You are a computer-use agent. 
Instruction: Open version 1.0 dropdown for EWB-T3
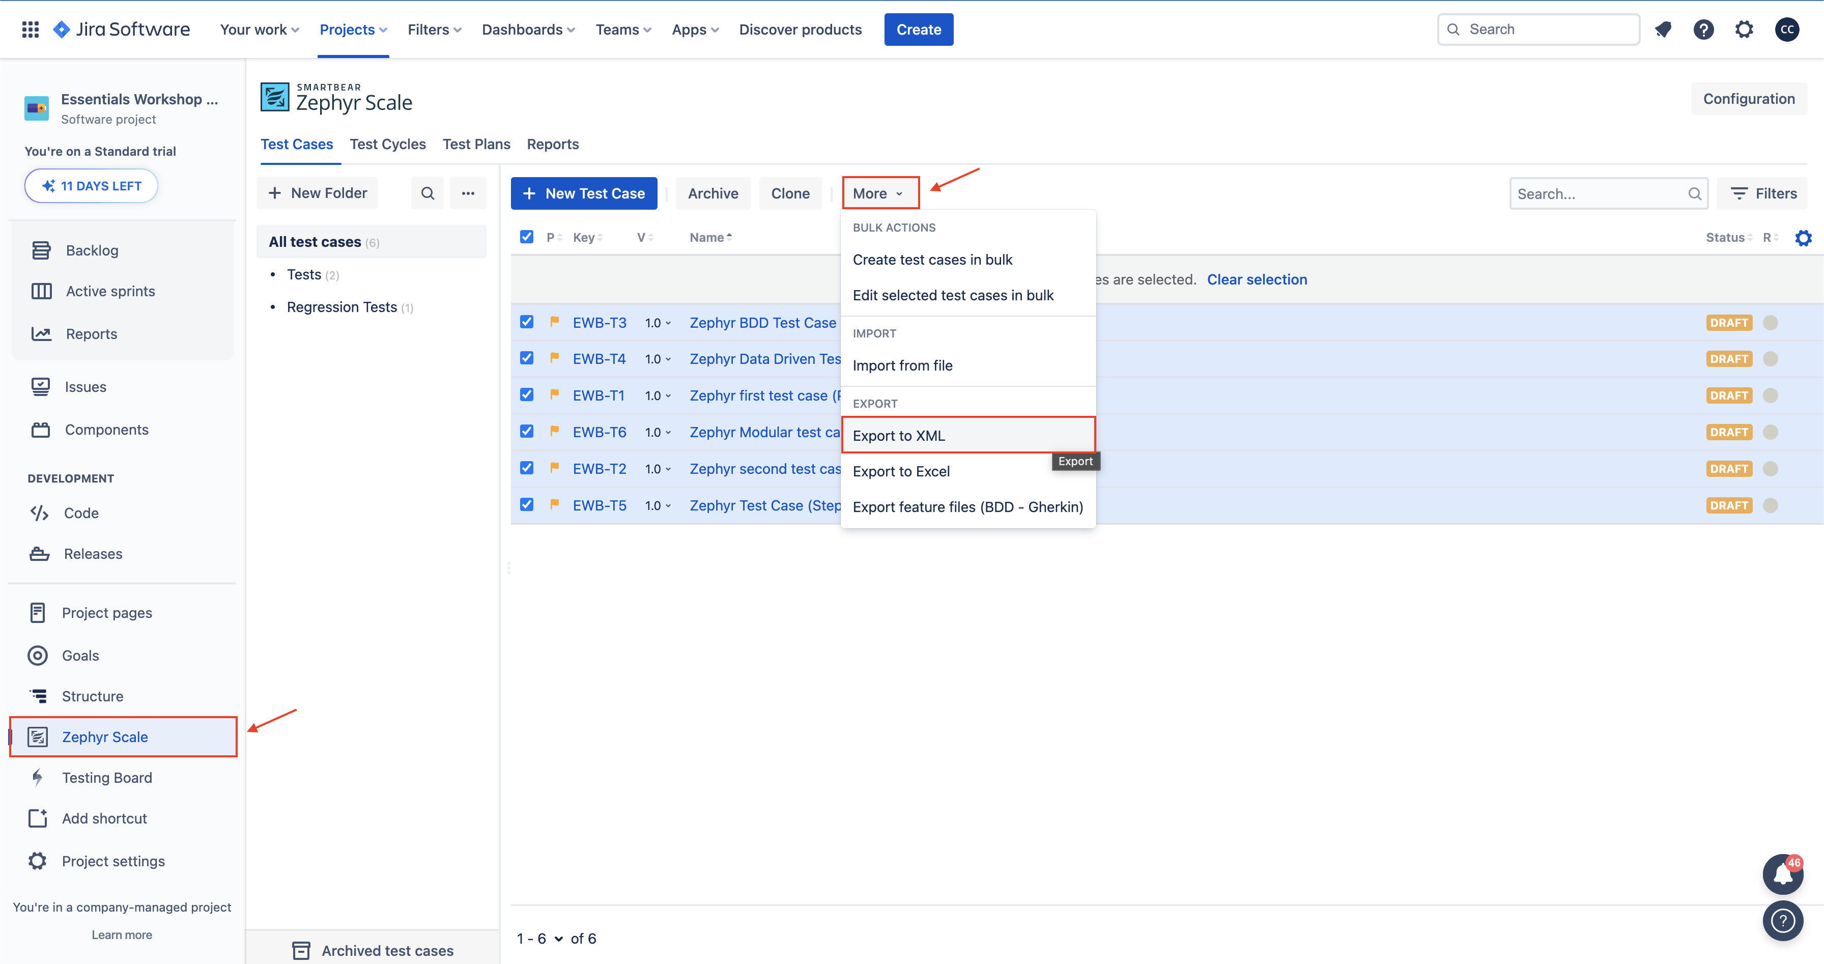658,323
